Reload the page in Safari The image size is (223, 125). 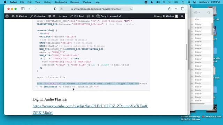coord(131,9)
